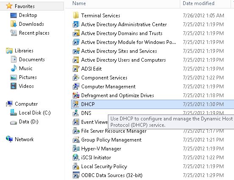Open the Videos library
Image resolution: width=234 pixels, height=180 pixels.
coord(26,86)
